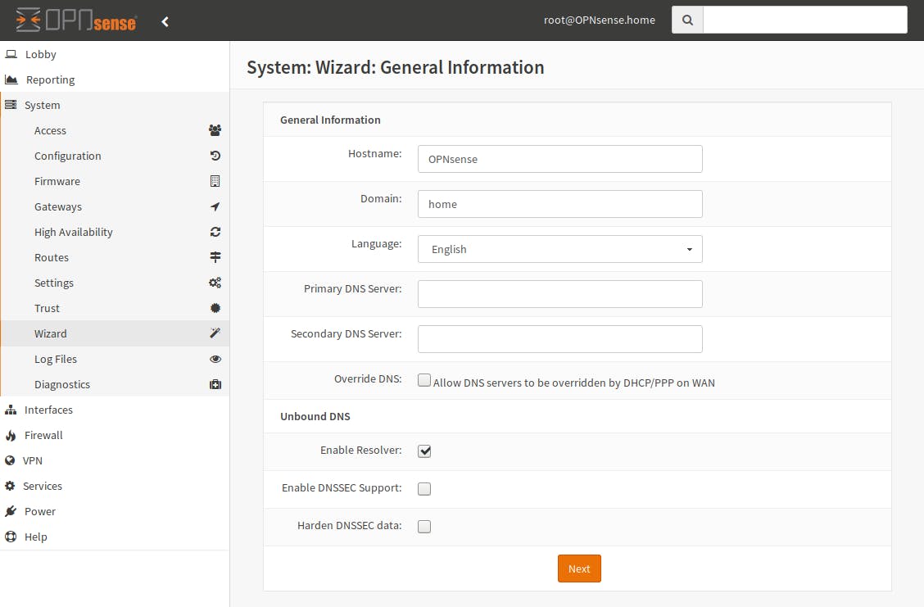Click the High Availability sync icon
924x607 pixels.
(215, 232)
